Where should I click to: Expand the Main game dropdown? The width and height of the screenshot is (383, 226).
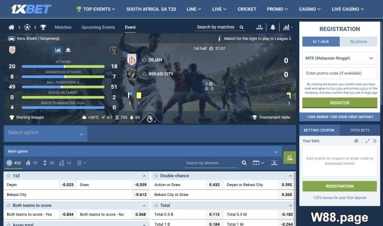(x=143, y=151)
